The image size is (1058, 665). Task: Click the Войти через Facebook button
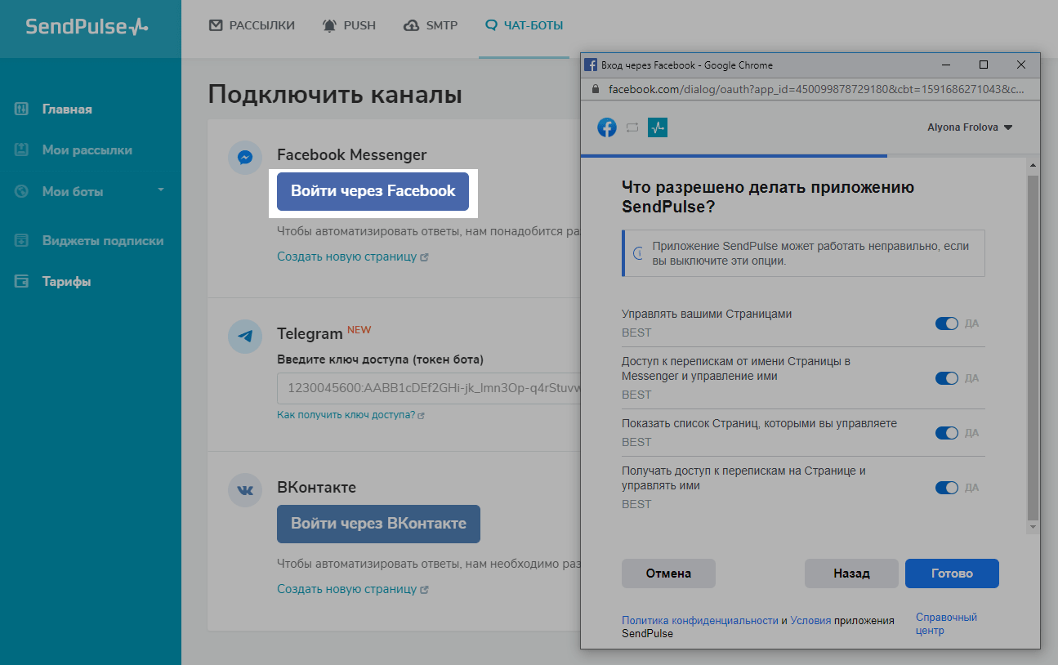click(373, 191)
